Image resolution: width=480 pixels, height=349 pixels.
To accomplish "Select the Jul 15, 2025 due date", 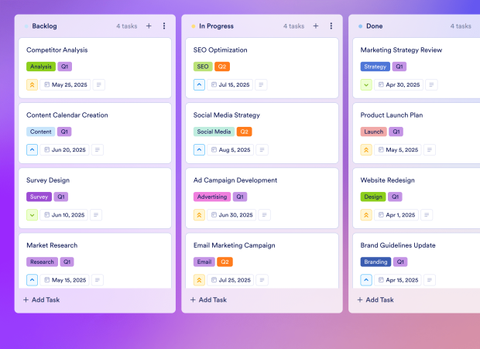I will point(231,84).
